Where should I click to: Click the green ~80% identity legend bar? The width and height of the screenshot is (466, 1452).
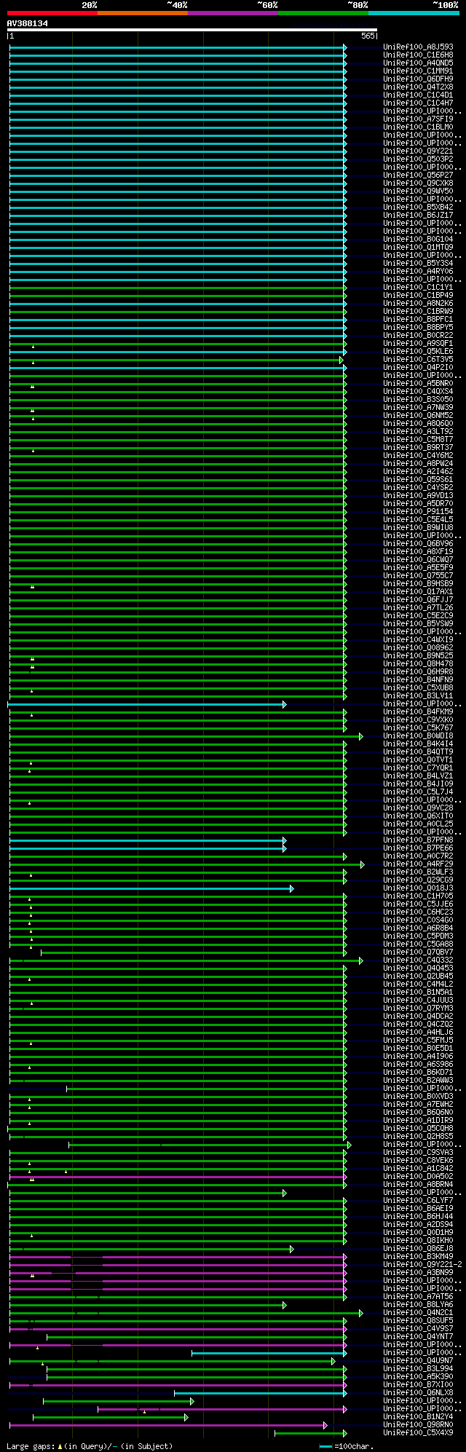point(323,13)
